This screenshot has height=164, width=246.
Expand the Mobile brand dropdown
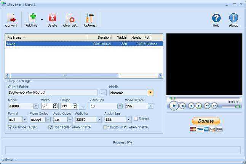(150, 93)
